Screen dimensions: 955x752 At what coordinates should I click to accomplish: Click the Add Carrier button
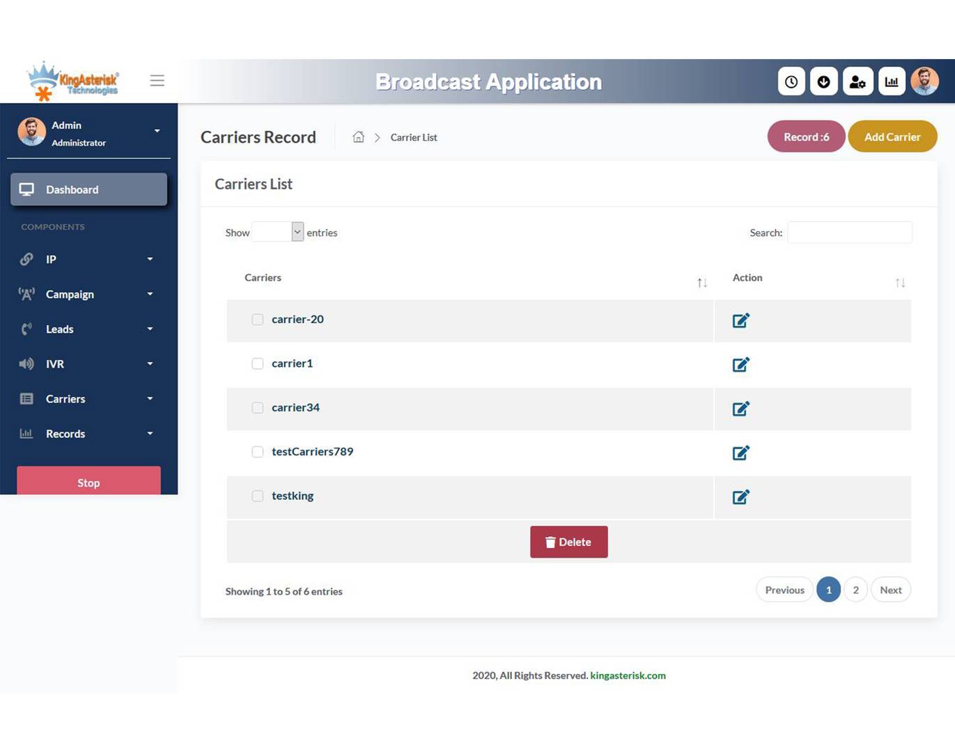pyautogui.click(x=892, y=136)
